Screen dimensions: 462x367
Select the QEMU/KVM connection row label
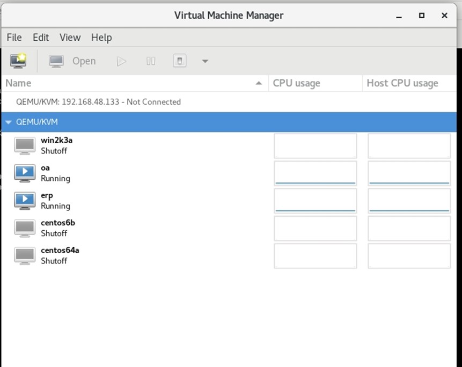[x=37, y=122]
